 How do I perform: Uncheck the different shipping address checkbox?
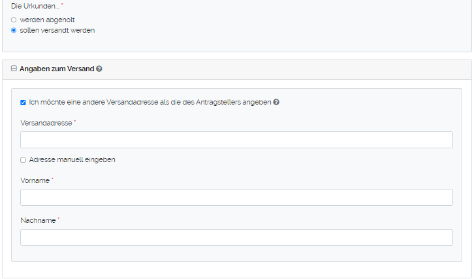pos(23,103)
